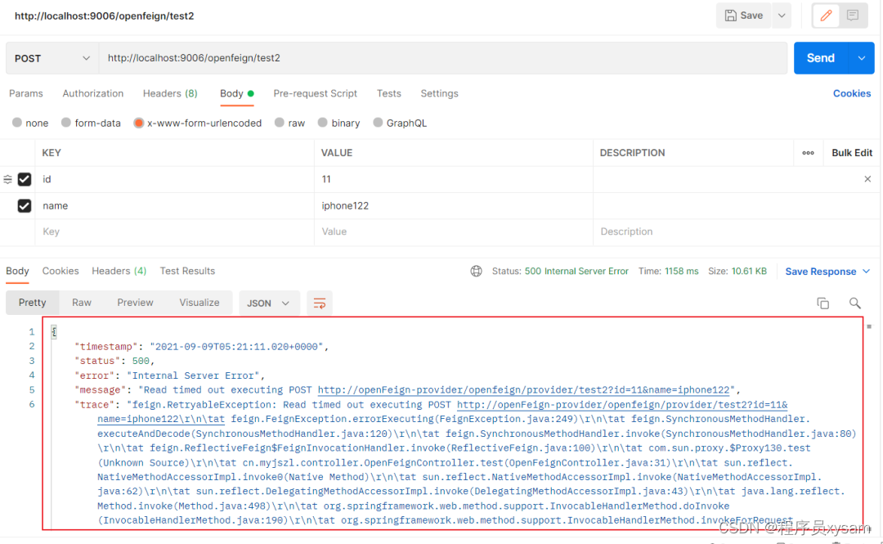Grab the drag handle of id row
This screenshot has width=883, height=544.
8,179
